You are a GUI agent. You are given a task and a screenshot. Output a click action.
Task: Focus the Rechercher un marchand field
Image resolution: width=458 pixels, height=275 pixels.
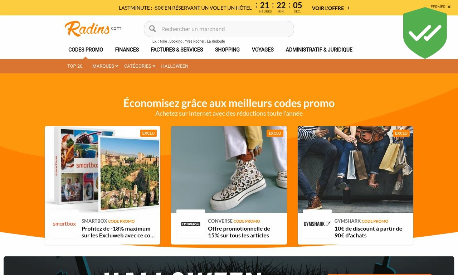pos(219,29)
